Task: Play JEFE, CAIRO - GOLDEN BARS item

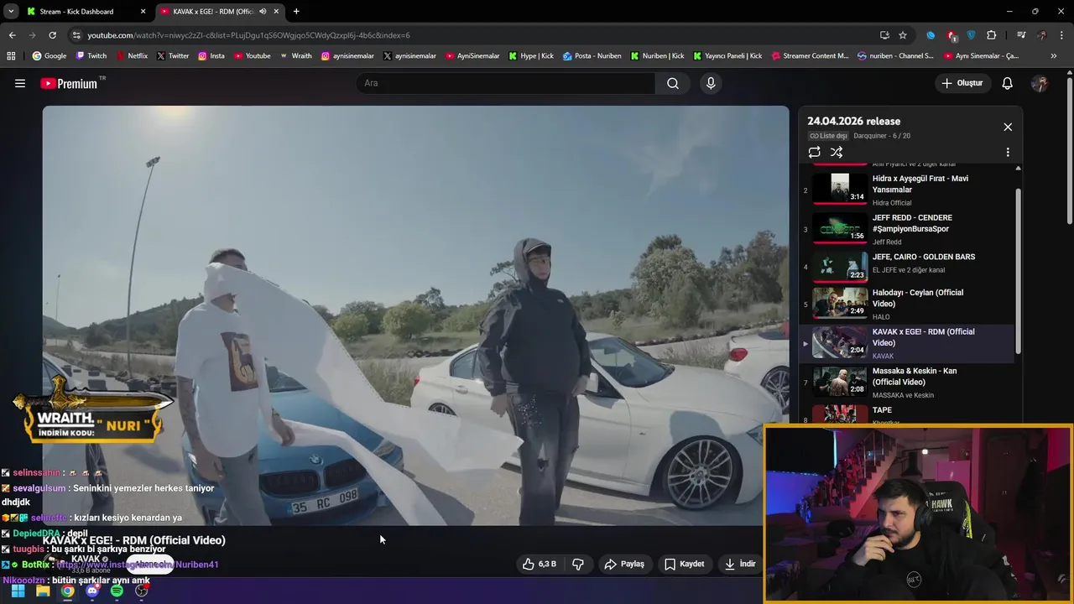Action: click(906, 267)
